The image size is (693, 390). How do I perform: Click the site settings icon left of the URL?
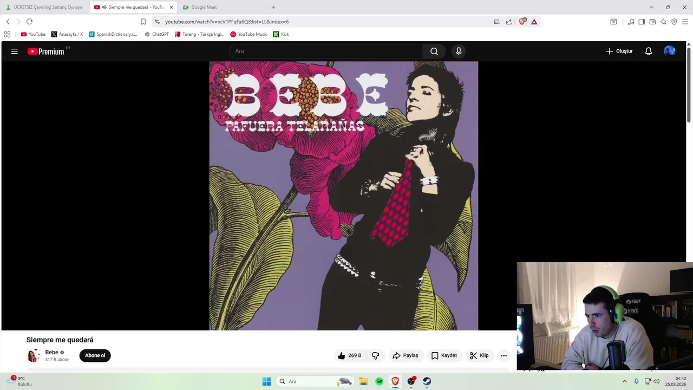point(157,22)
